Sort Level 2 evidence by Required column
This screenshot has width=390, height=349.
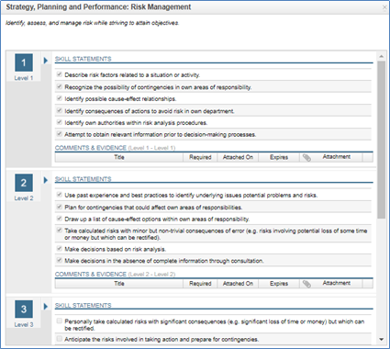click(200, 284)
